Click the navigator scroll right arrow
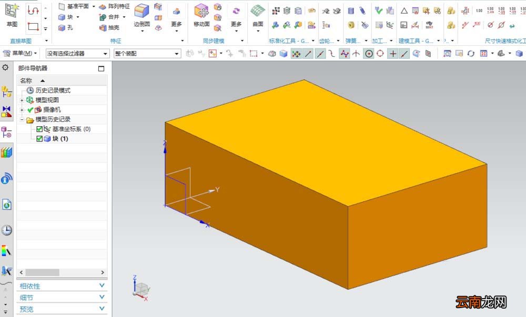Image resolution: width=526 pixels, height=317 pixels. [x=103, y=272]
